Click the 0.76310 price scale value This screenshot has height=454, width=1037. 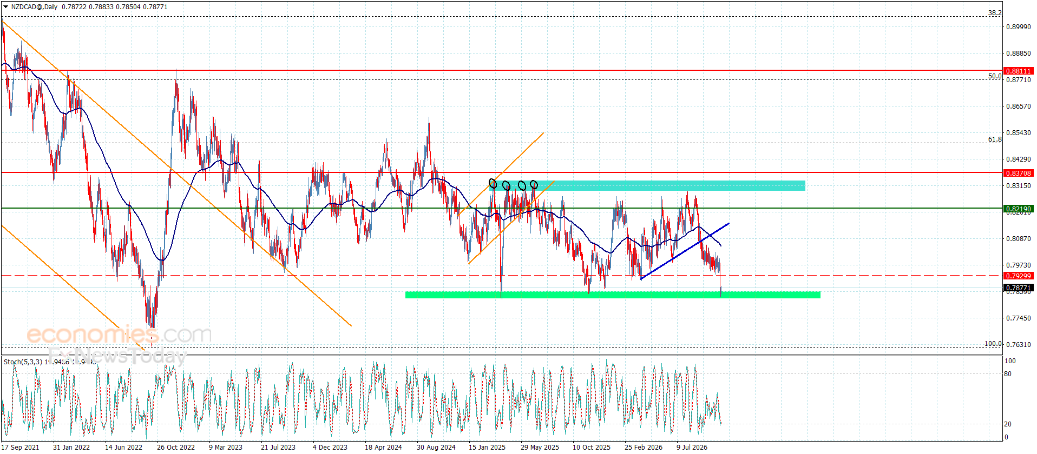coord(1018,345)
